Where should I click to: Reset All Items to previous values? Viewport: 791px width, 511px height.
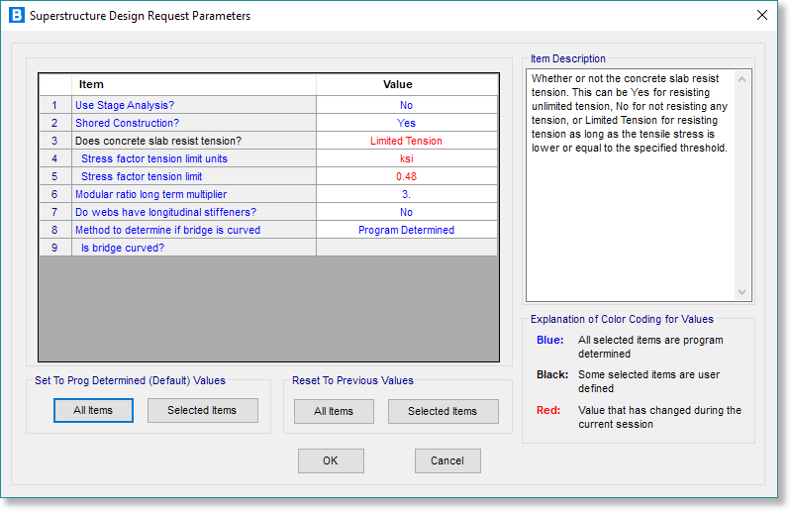click(x=334, y=412)
